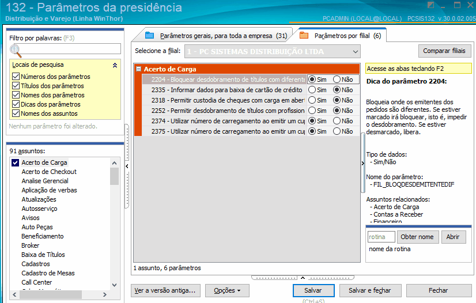476x303 pixels.
Task: Focus the rotina input field
Action: [381, 237]
